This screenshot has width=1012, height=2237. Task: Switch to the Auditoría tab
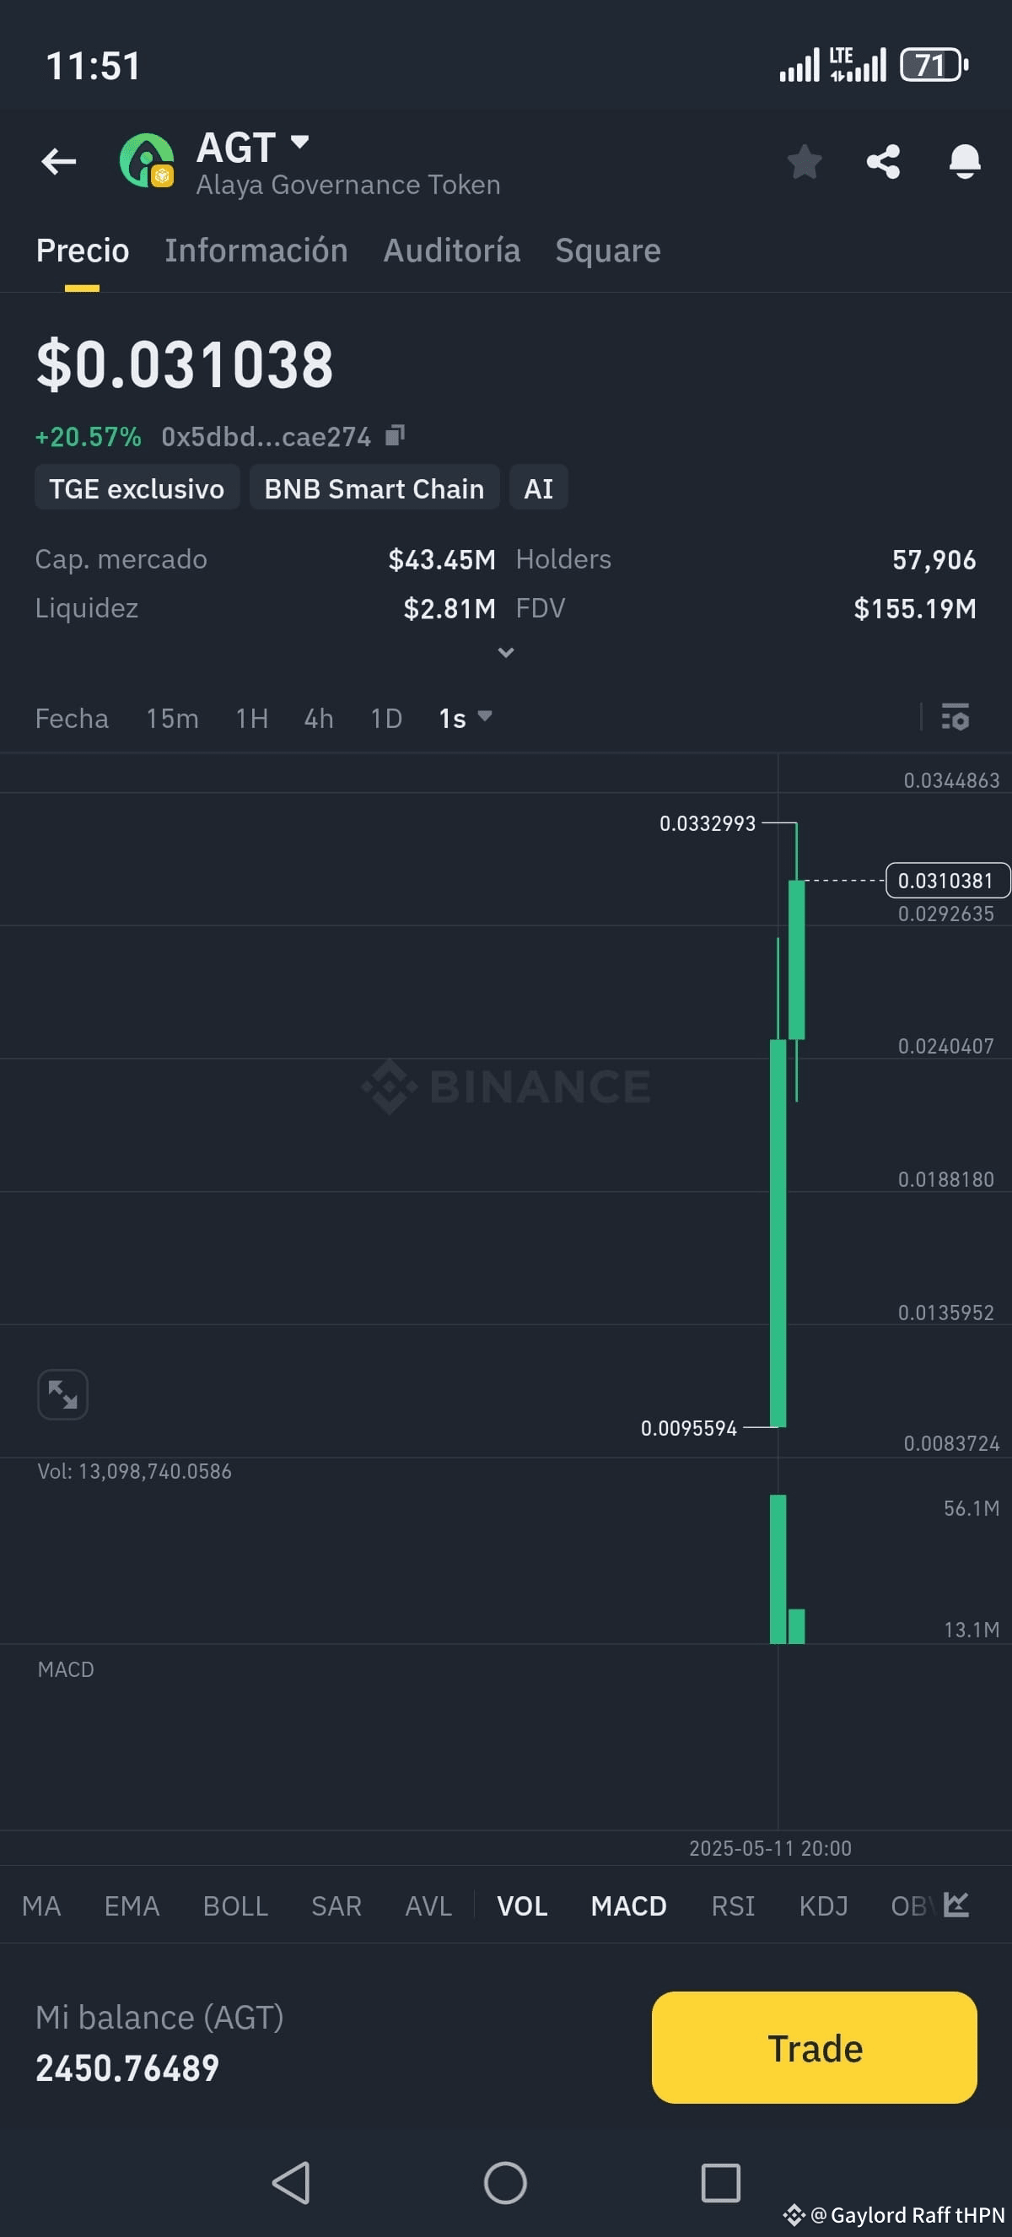click(451, 250)
